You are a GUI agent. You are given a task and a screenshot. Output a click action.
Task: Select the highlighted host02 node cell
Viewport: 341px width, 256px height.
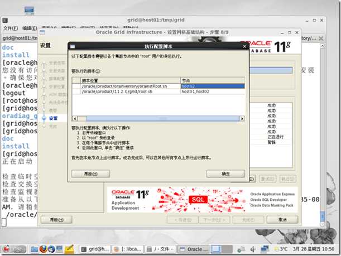pyautogui.click(x=213, y=86)
